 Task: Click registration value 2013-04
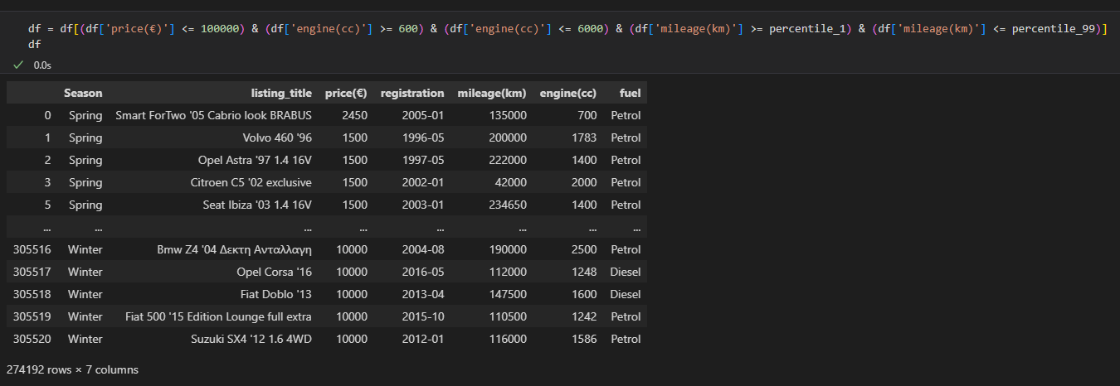423,294
